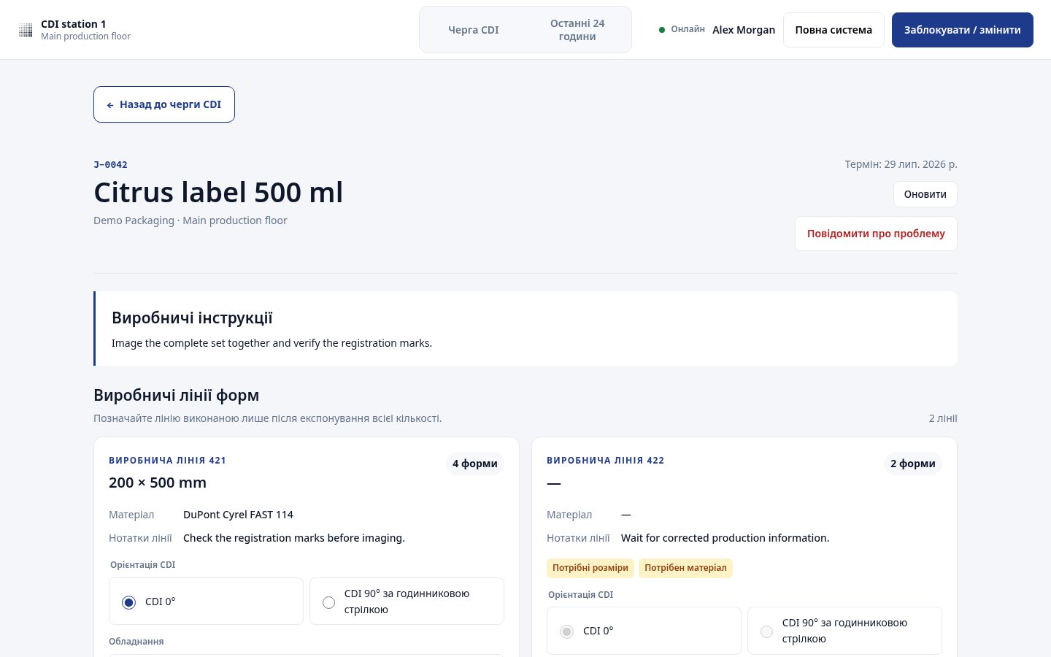1051x657 pixels.
Task: Click the green online status dot
Action: [x=662, y=30]
